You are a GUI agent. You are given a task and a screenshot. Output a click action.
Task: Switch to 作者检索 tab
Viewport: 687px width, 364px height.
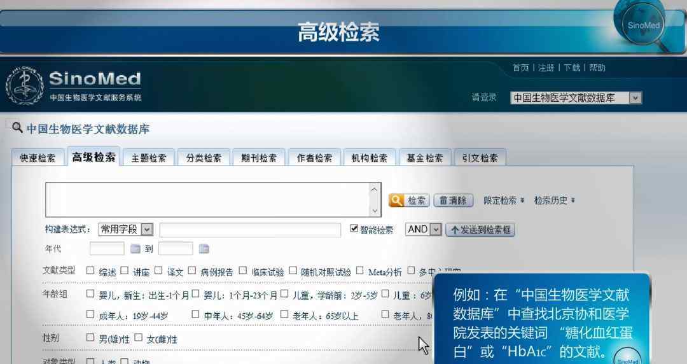coord(314,158)
